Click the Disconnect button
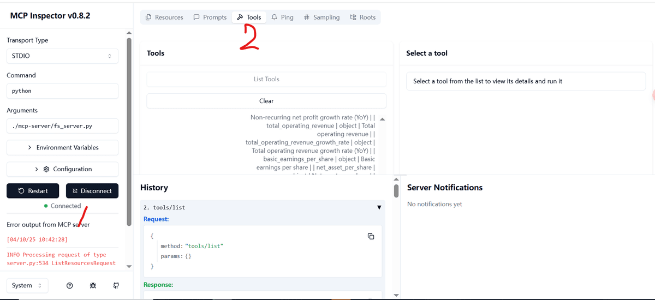655x300 pixels. tap(92, 191)
